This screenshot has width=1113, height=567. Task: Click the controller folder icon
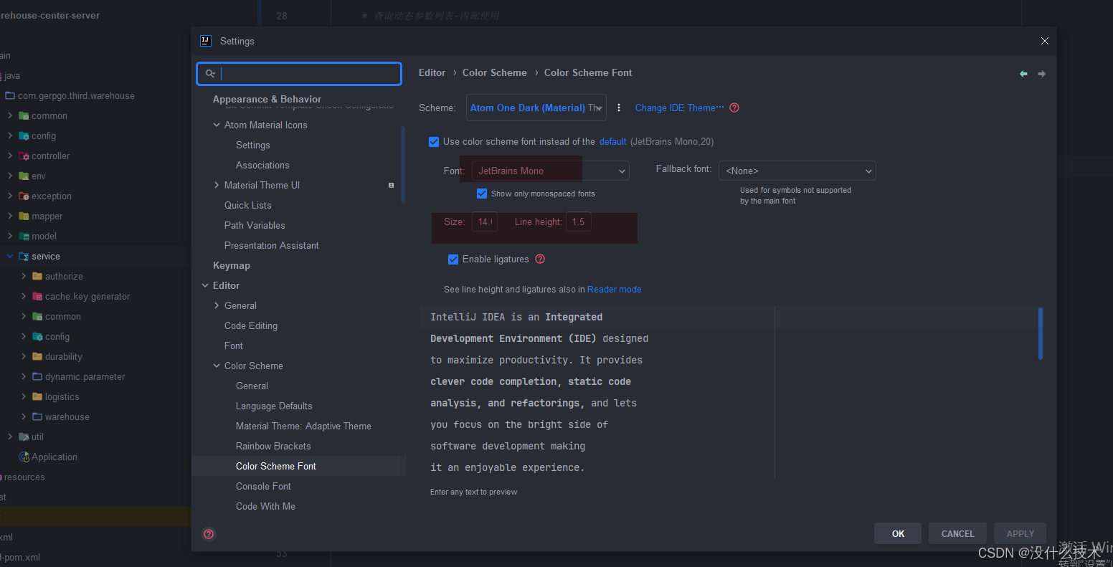(24, 156)
